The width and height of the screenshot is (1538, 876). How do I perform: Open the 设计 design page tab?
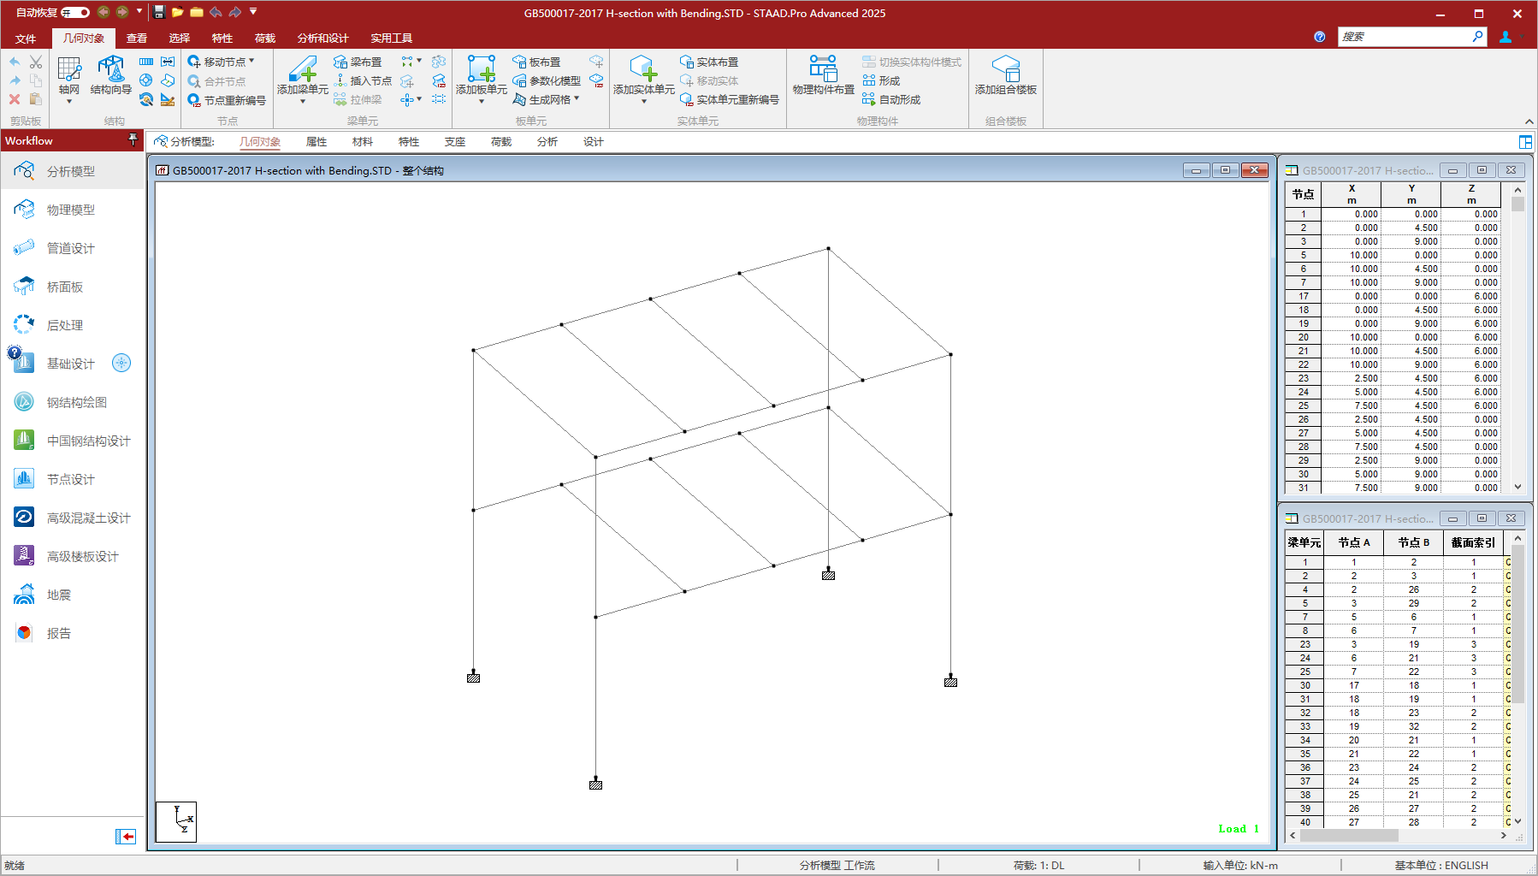pos(594,142)
